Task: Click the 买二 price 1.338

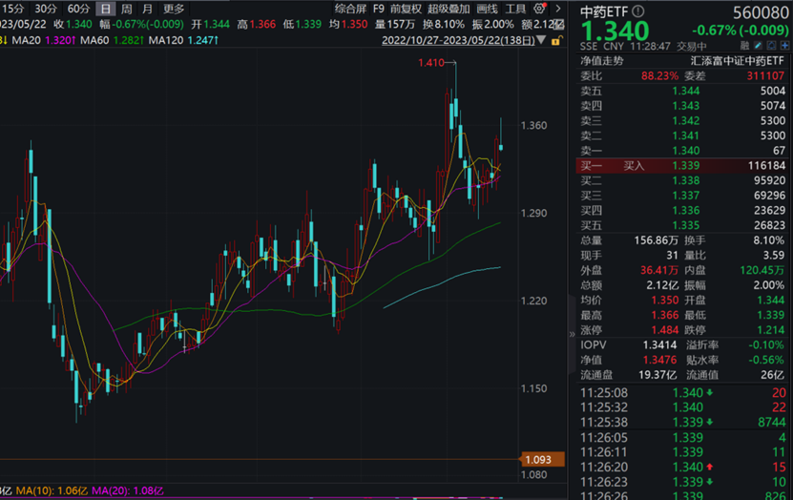Action: [x=686, y=180]
